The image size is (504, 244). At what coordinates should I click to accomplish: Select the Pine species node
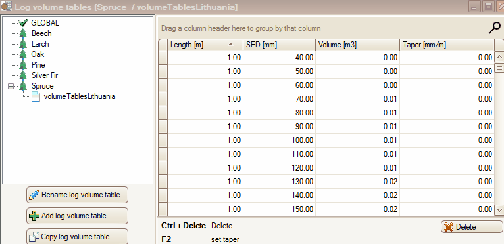38,65
